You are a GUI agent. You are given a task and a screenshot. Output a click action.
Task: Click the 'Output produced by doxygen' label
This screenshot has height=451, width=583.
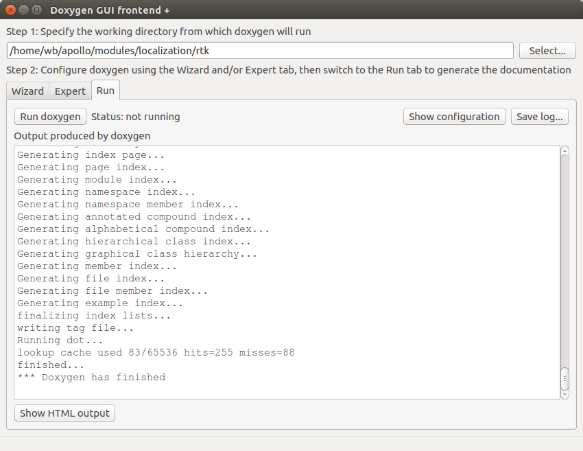pyautogui.click(x=82, y=136)
